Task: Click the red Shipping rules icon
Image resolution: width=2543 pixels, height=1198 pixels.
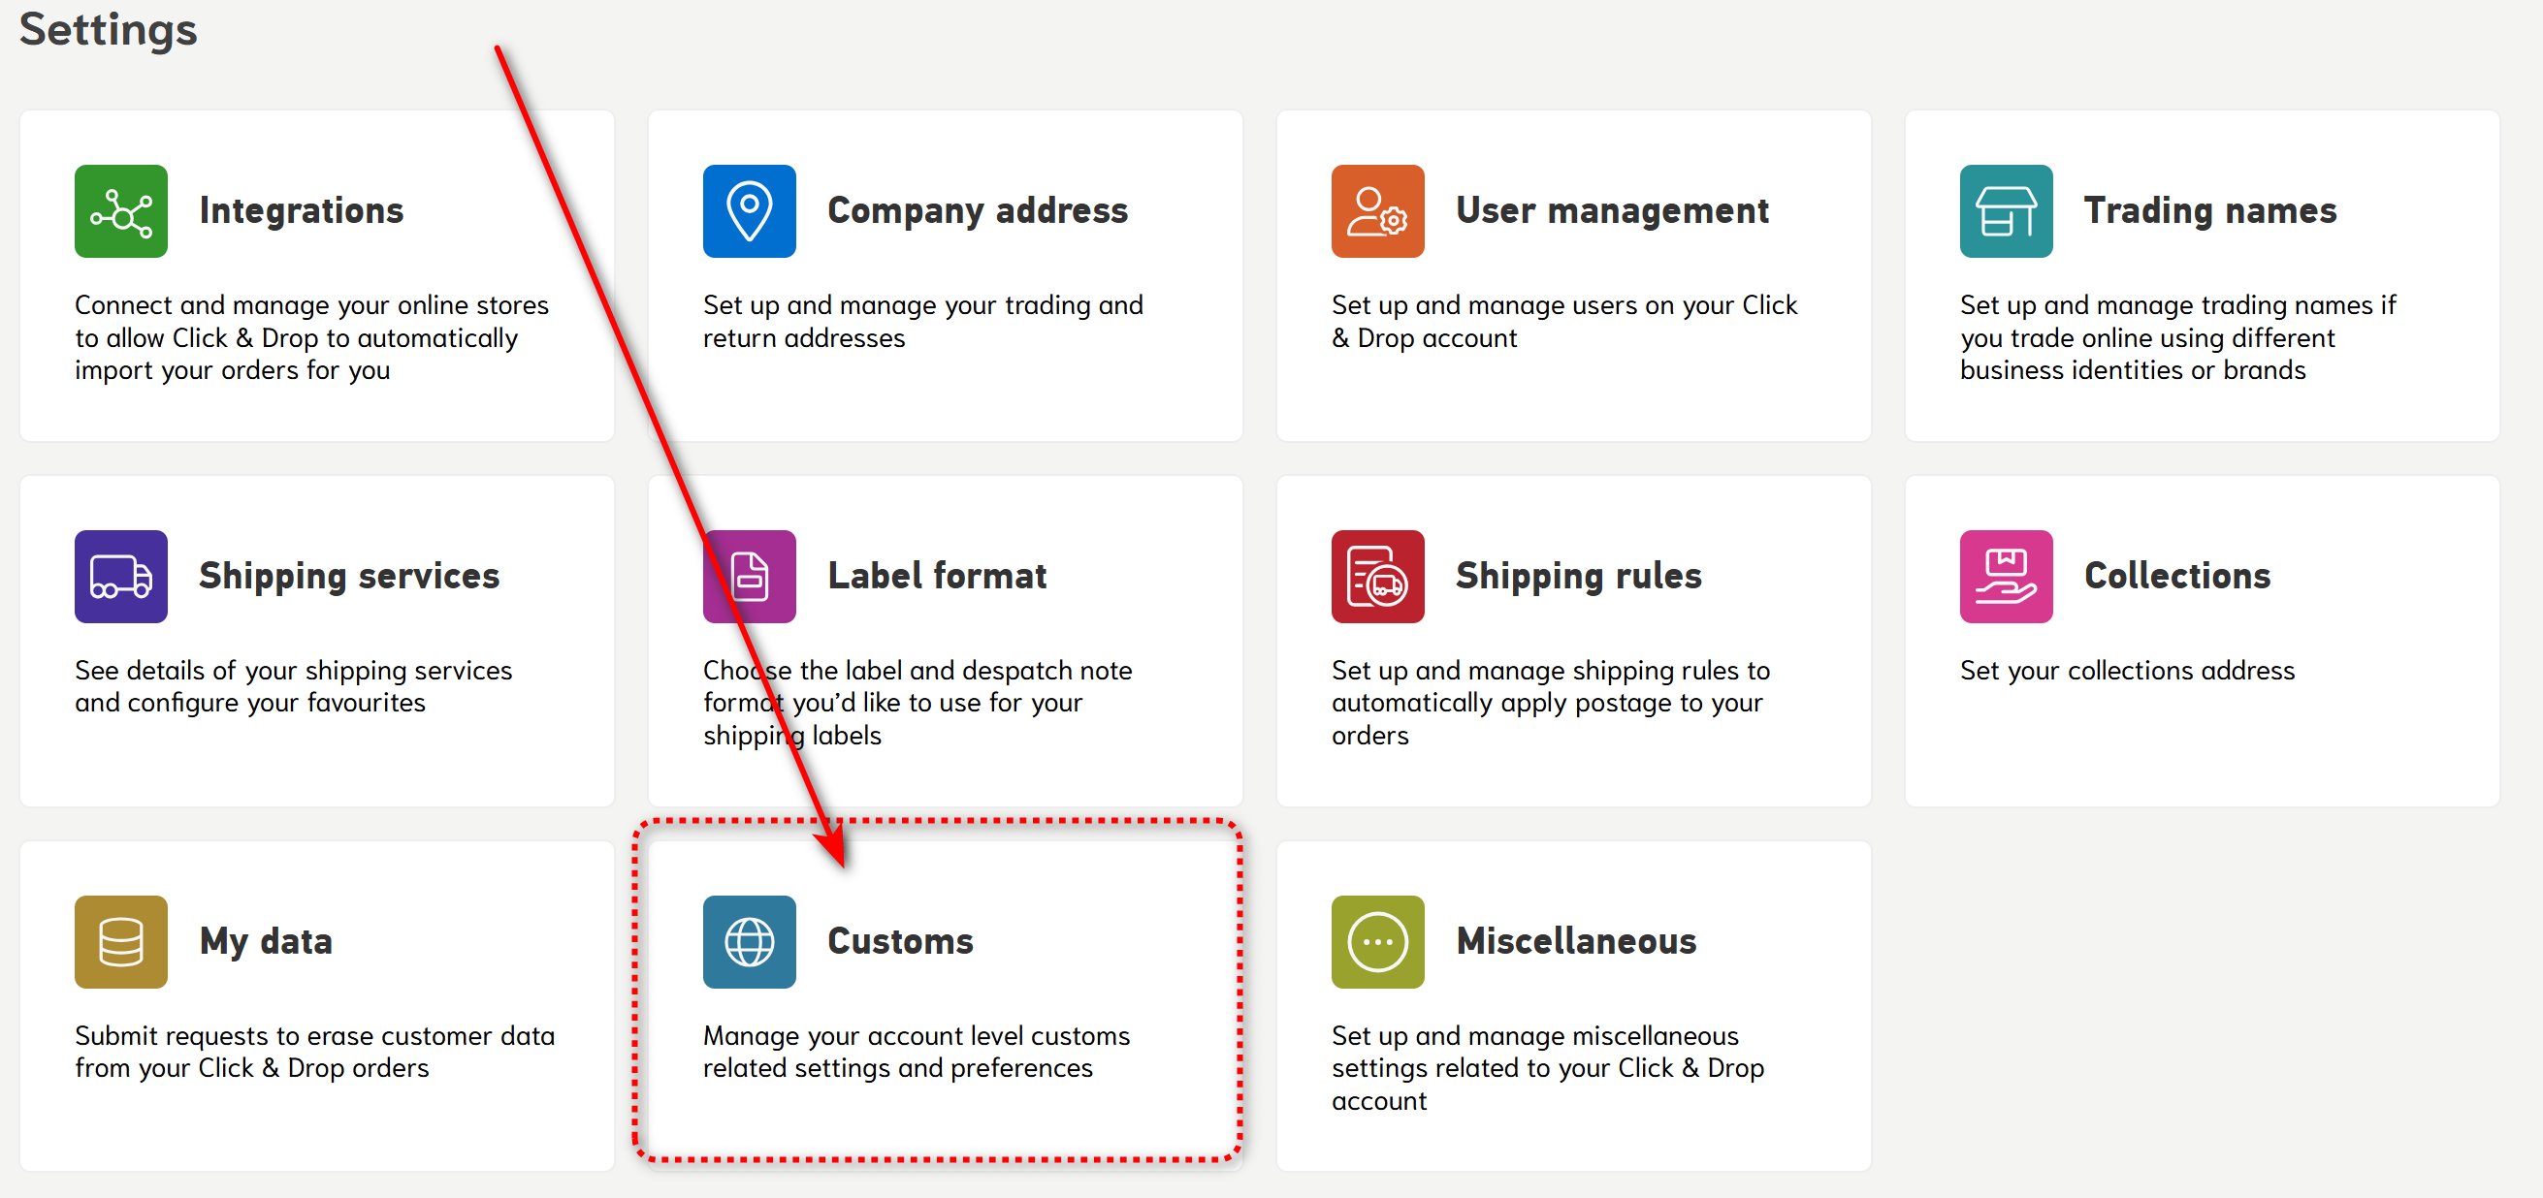Action: point(1377,577)
